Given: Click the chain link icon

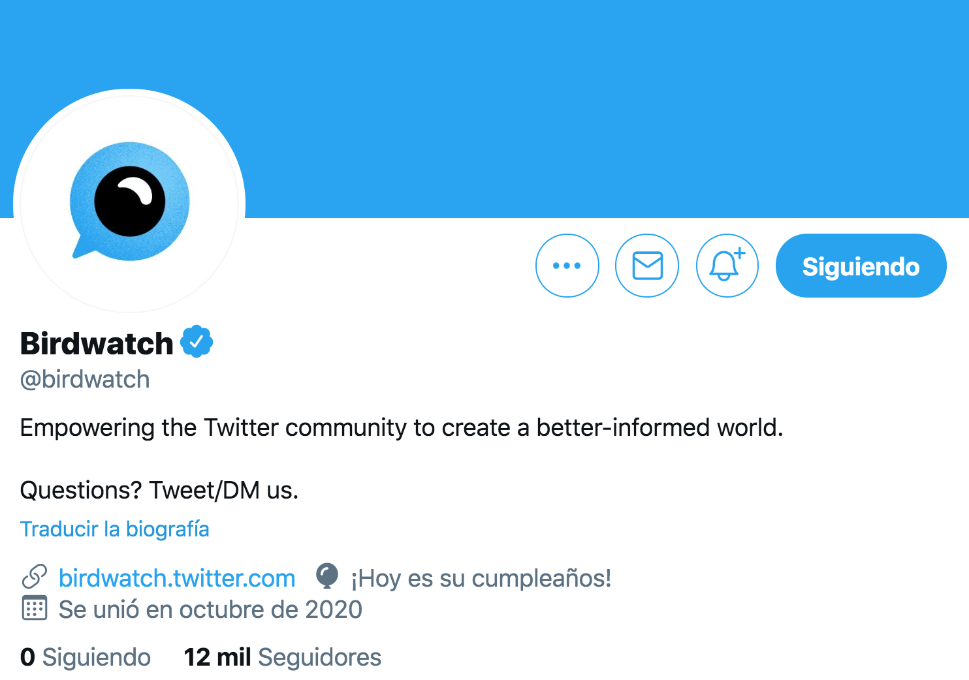Looking at the screenshot, I should click(35, 577).
